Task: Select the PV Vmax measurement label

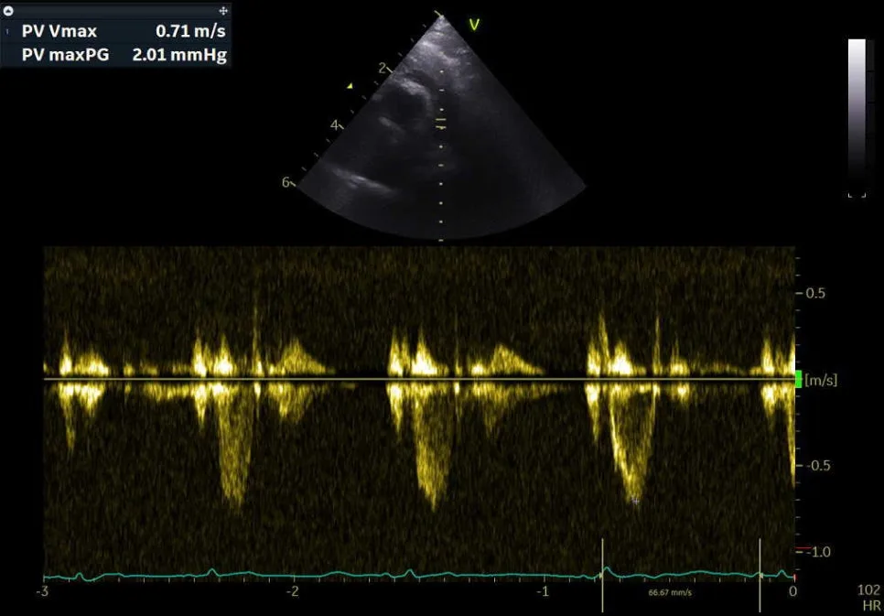Action: [59, 31]
